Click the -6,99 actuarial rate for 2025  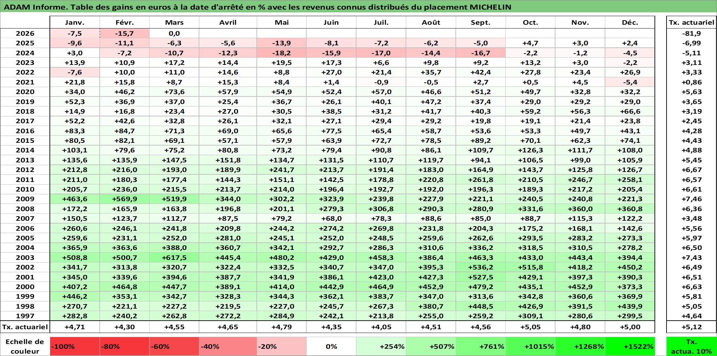691,43
